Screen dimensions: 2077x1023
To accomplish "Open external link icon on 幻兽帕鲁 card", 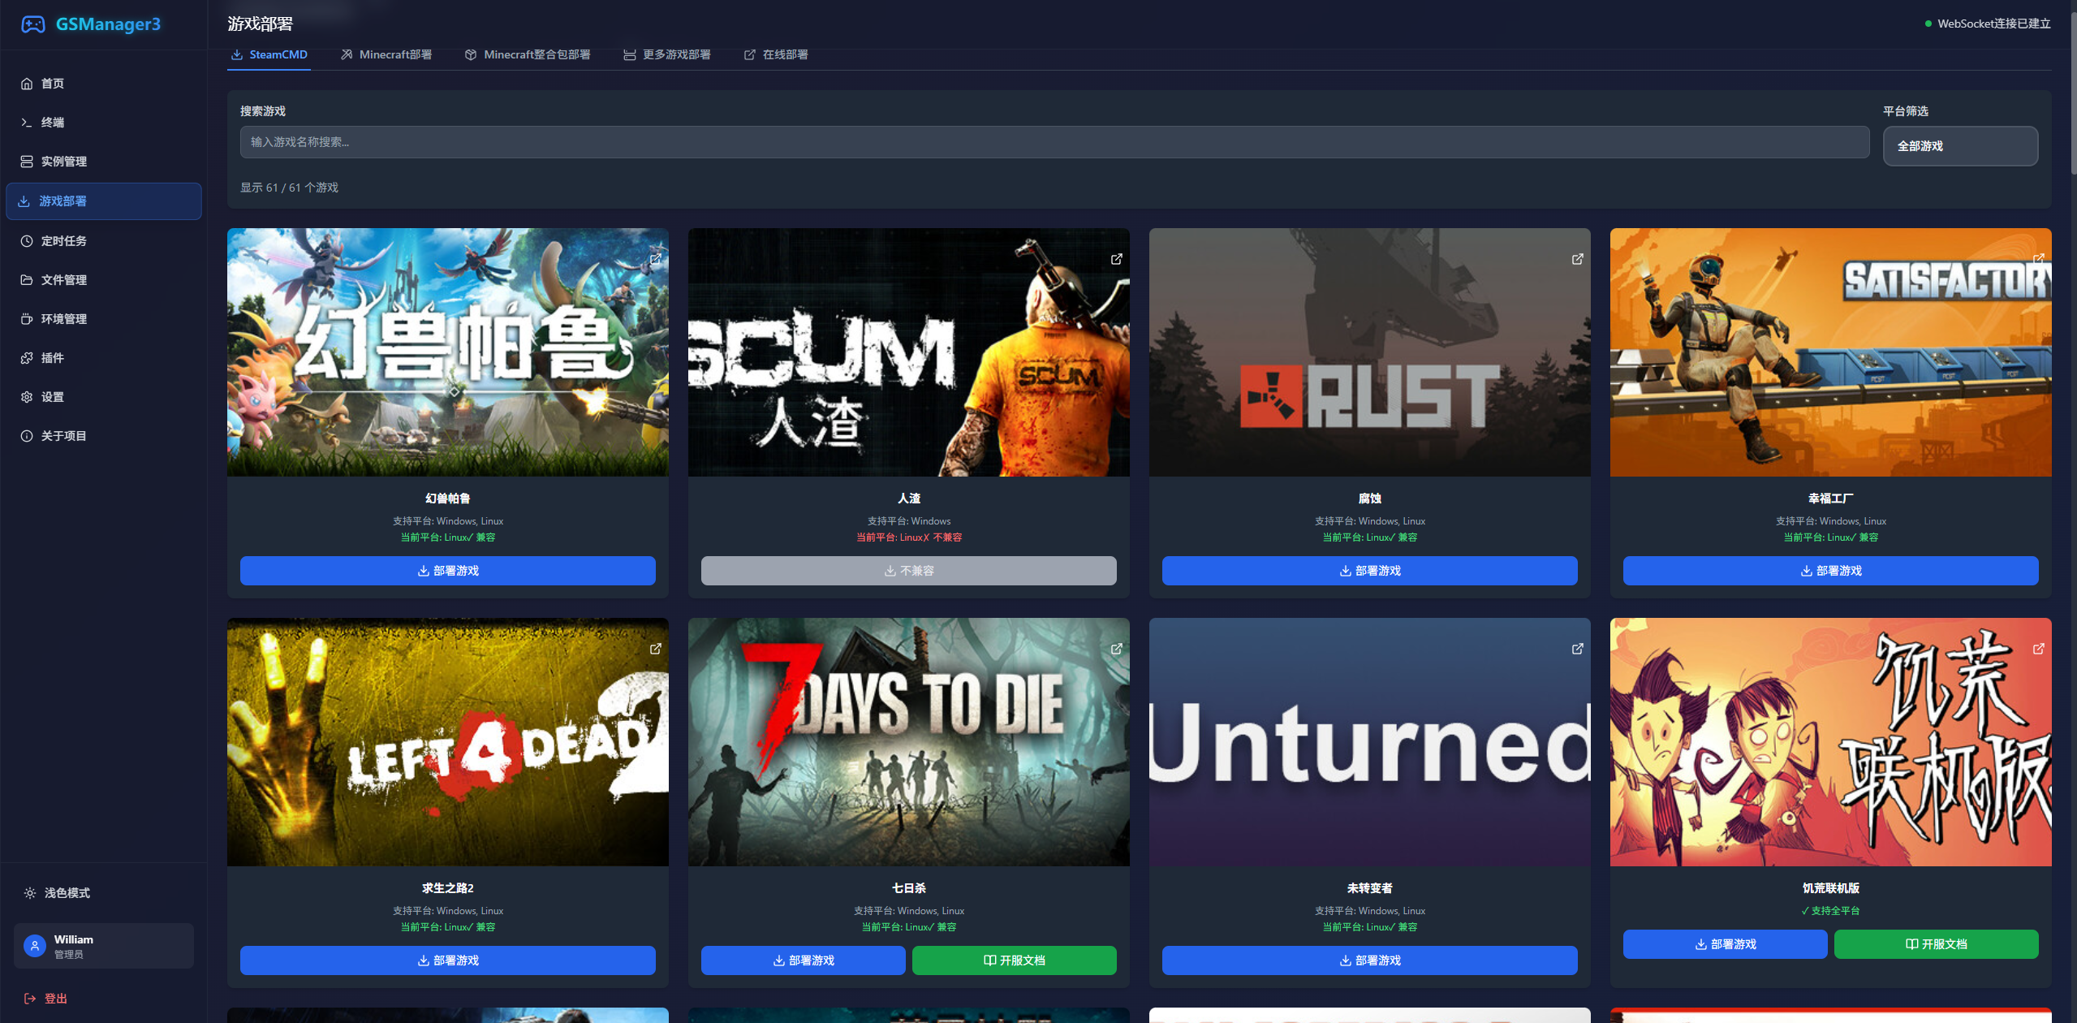I will 656,259.
